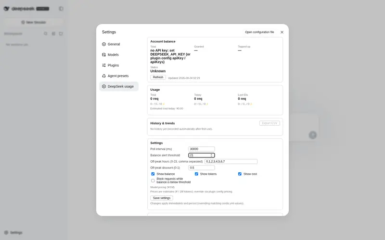Viewport: 385px width, 240px height.
Task: Save settings for DeepSeek usage
Action: [162, 198]
